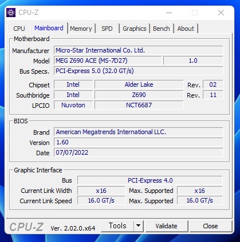The image size is (240, 242).
Task: Click the NCT6687 LPCIO field
Action: click(139, 105)
